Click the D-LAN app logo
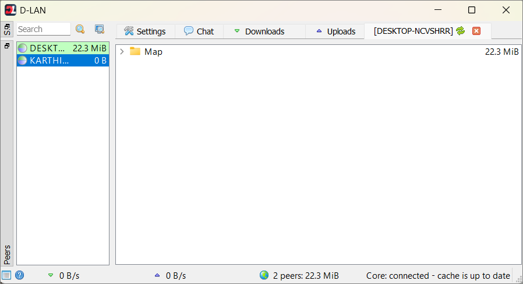The height and width of the screenshot is (284, 523). point(10,10)
